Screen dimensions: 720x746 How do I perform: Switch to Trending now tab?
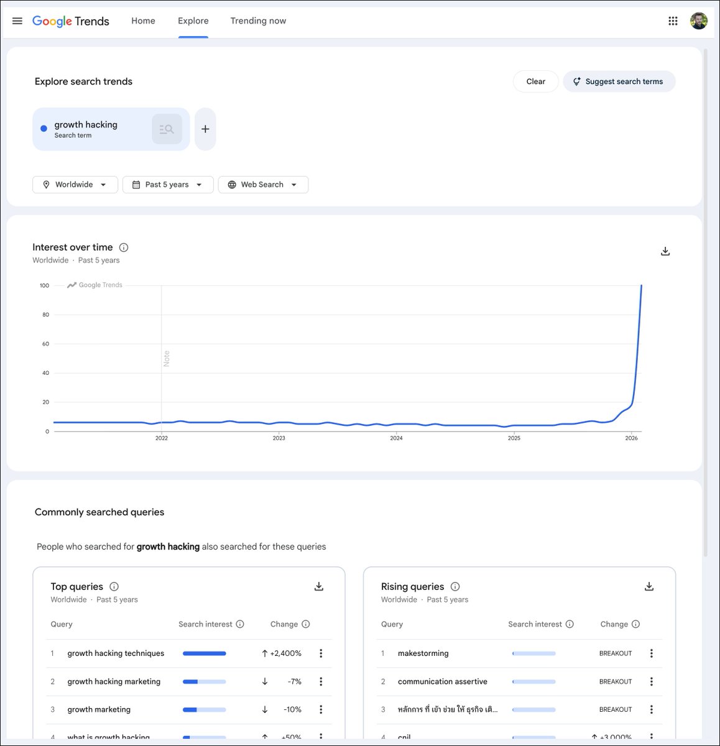click(x=258, y=21)
